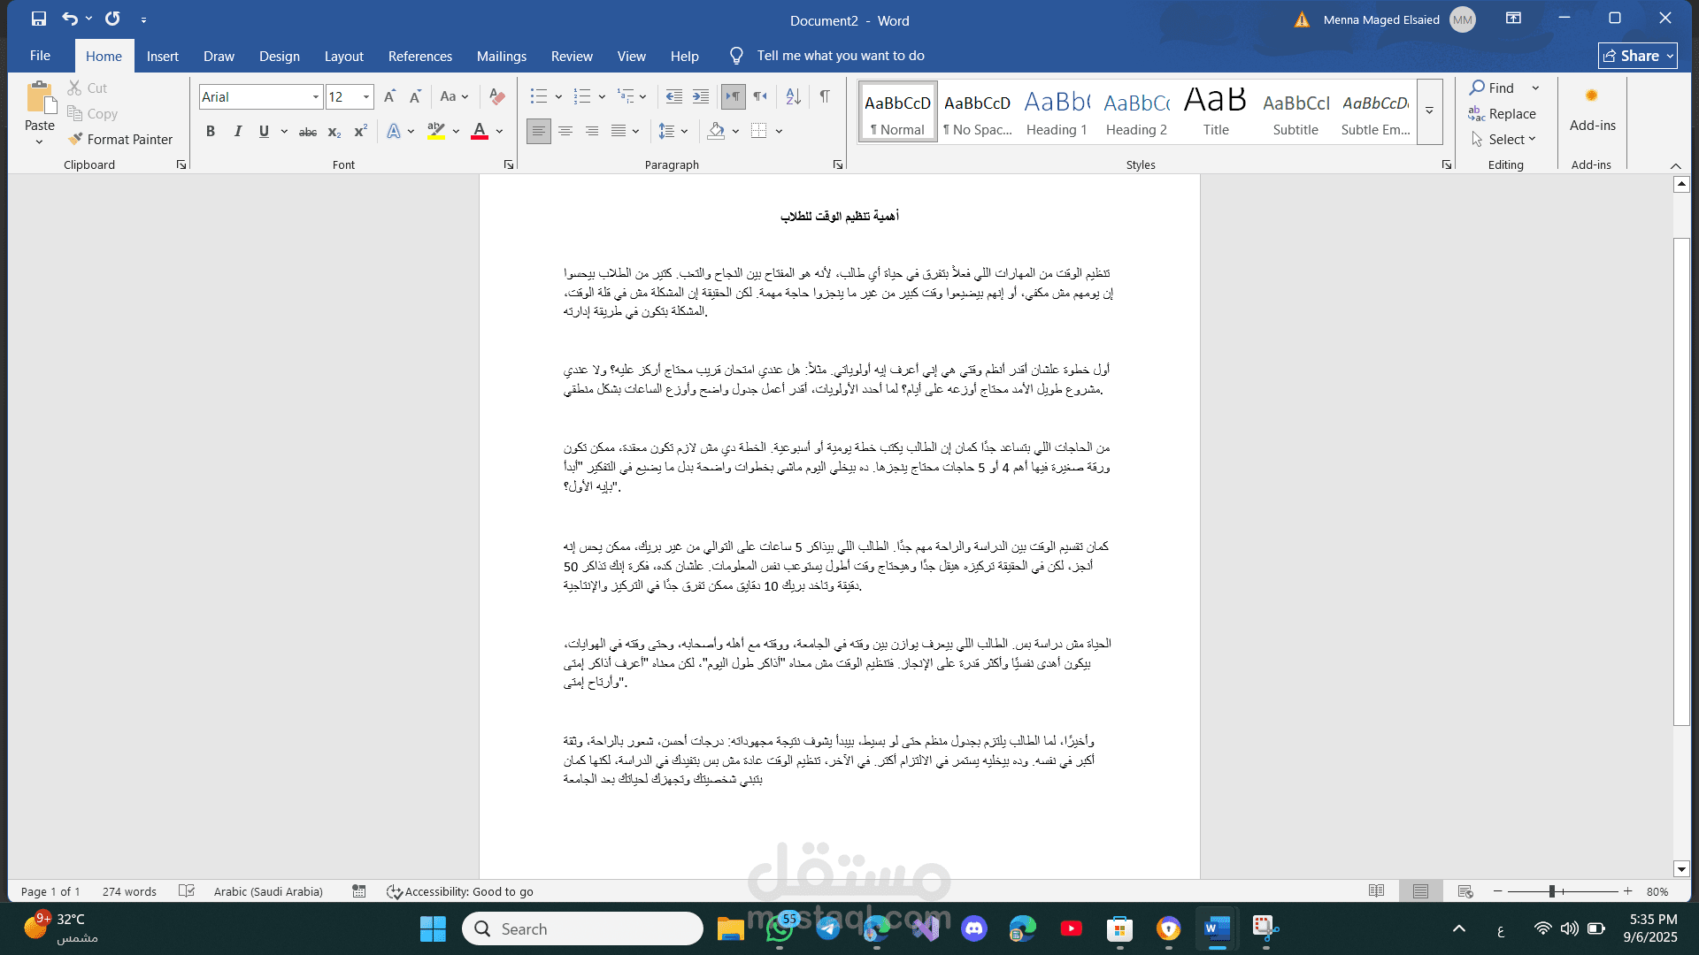Click Arabic (Saudi Arabia) language indicator
Viewport: 1699px width, 955px height.
point(268,891)
